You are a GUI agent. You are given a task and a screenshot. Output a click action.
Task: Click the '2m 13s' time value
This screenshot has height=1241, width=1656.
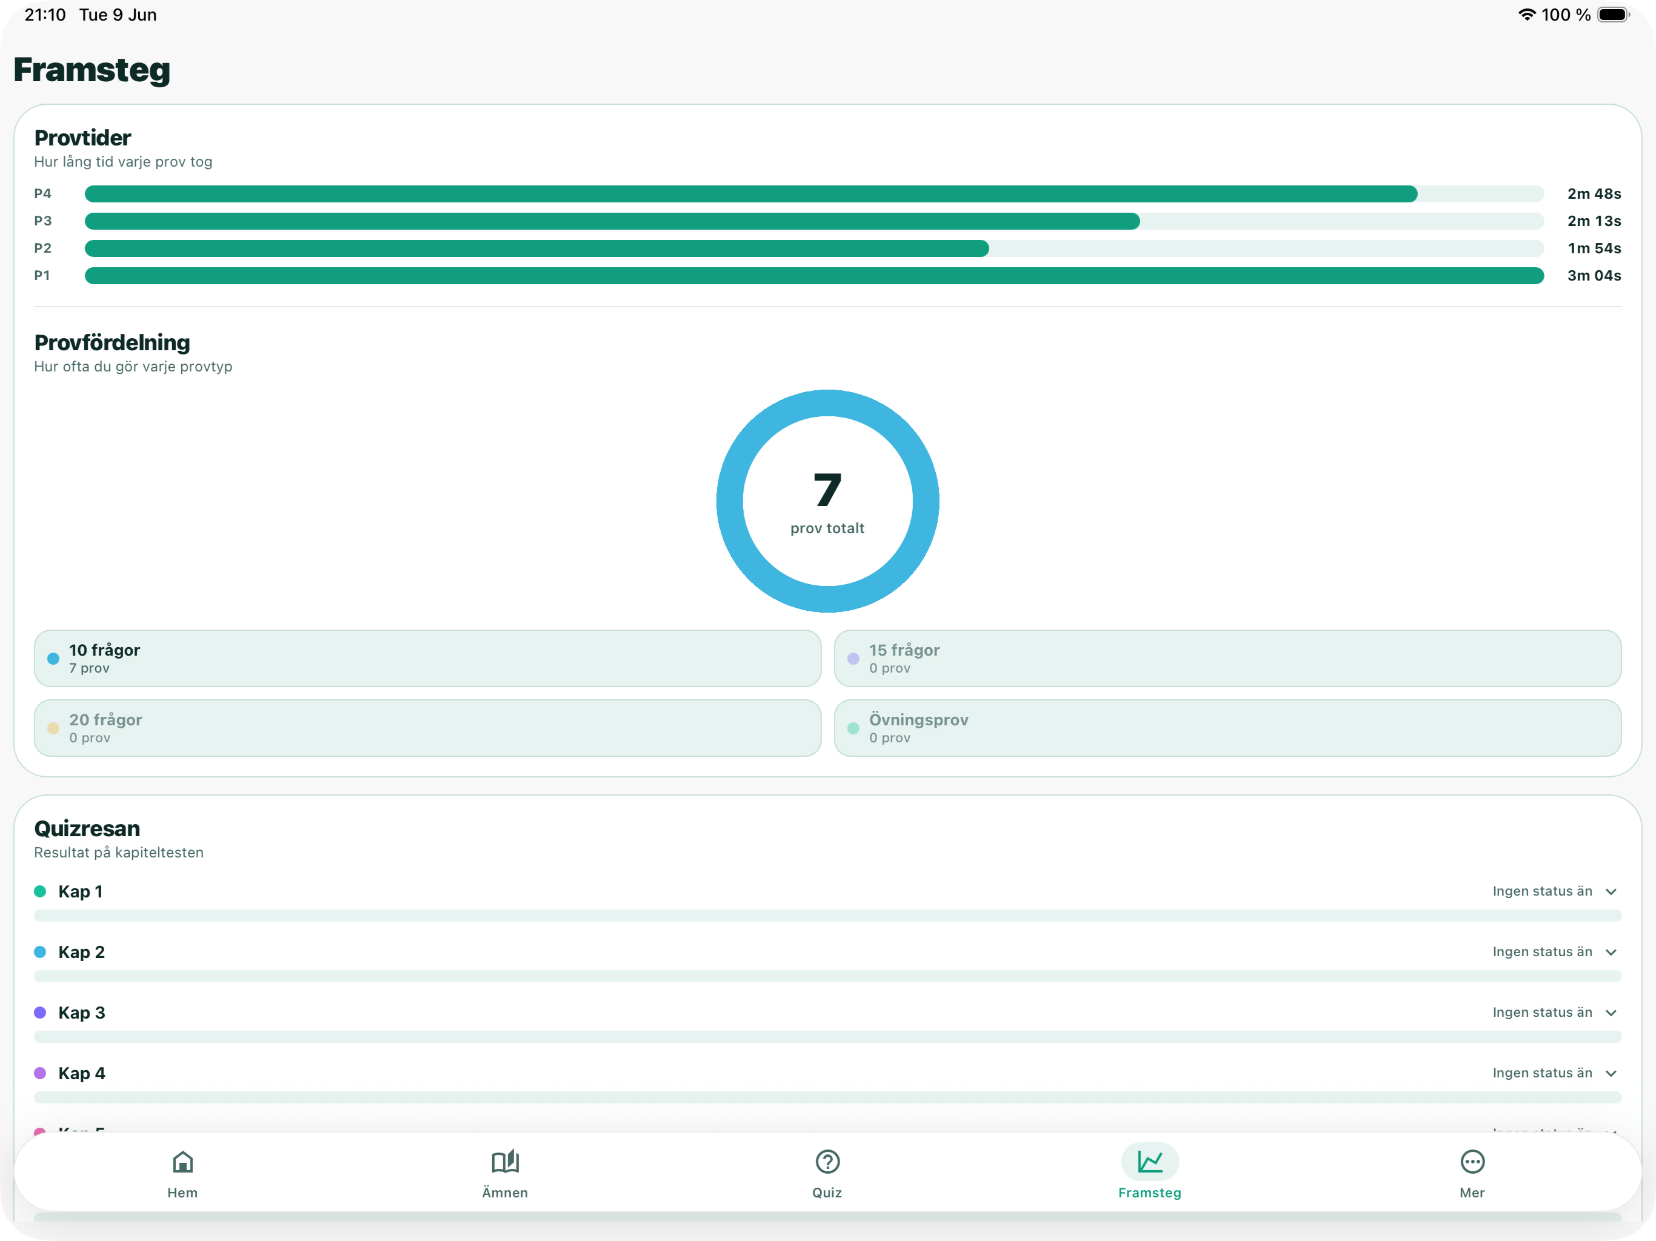click(x=1594, y=221)
